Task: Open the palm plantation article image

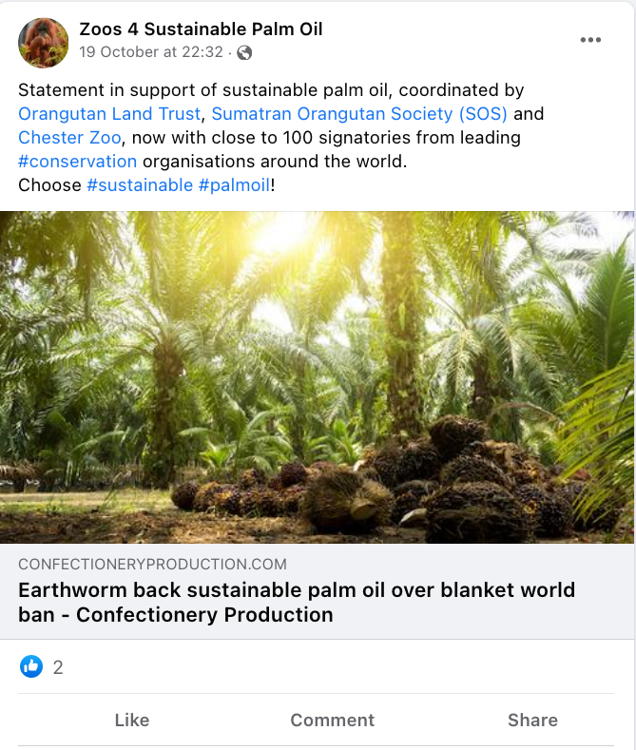Action: [318, 376]
